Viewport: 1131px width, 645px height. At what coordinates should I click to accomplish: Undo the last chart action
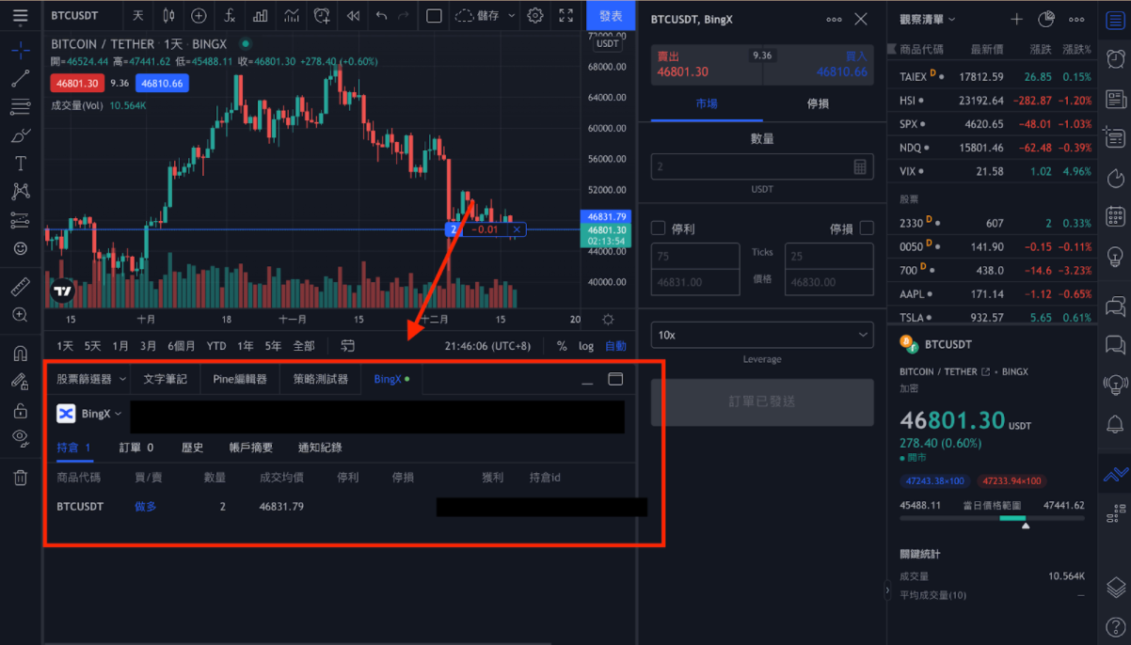381,16
